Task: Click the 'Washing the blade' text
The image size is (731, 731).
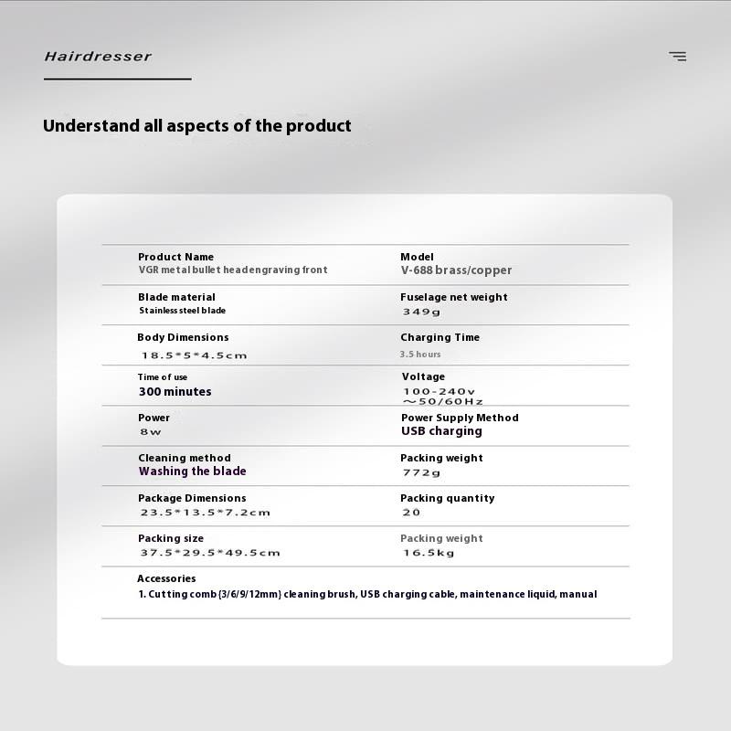Action: point(192,471)
